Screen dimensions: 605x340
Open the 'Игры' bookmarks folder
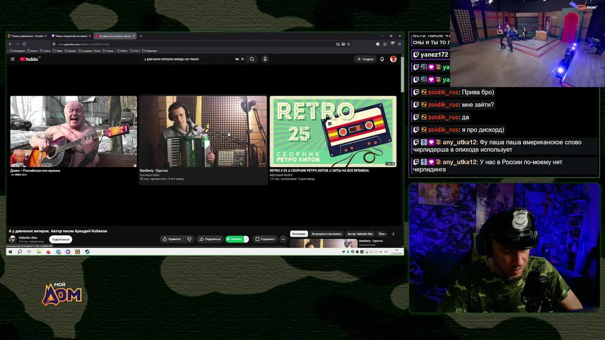[x=58, y=51]
